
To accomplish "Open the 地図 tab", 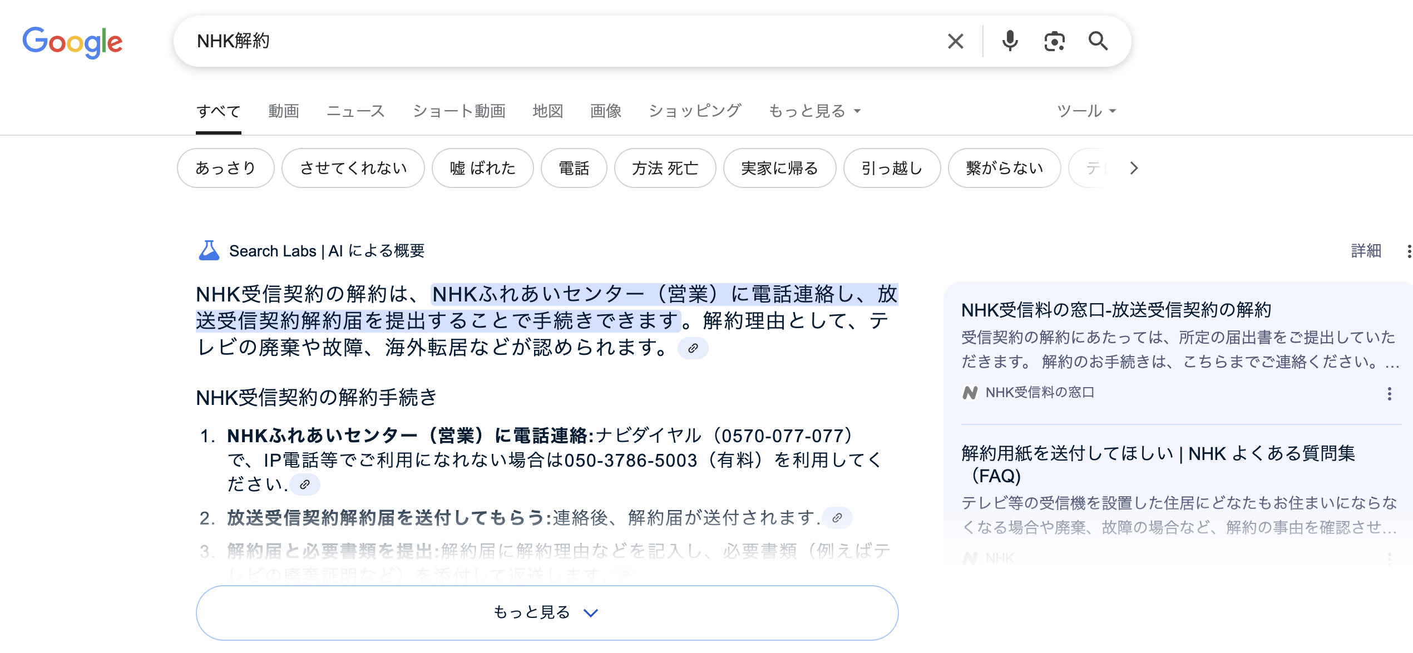I will pos(548,111).
